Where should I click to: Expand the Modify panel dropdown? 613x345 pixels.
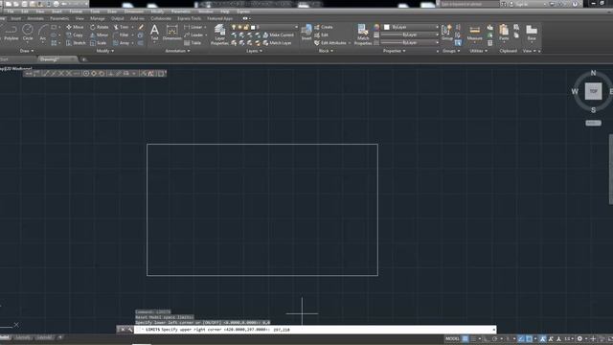[x=105, y=51]
